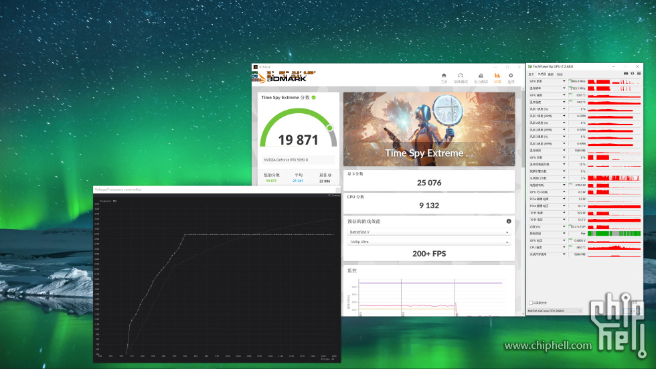
Task: Click the 83.3 % TDP power value
Action: [x=578, y=227]
